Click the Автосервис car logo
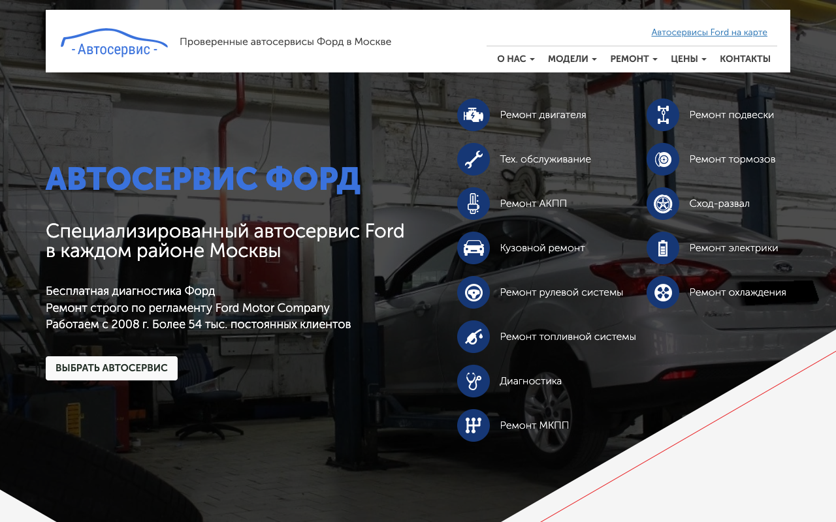Viewport: 836px width, 522px height. pos(114,42)
